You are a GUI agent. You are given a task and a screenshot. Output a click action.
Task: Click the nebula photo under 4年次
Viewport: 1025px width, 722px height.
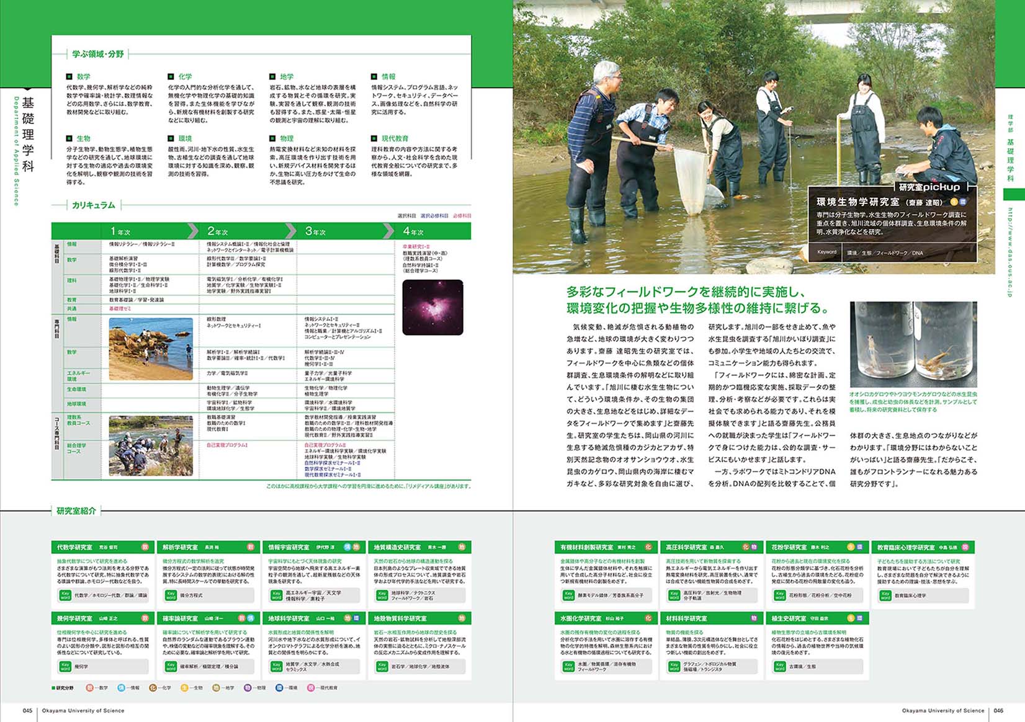click(432, 308)
